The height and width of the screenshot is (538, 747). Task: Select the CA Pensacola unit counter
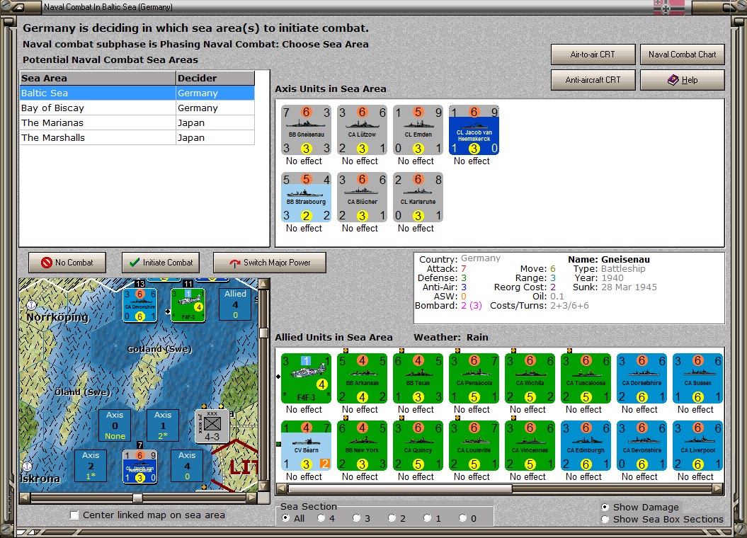click(474, 379)
